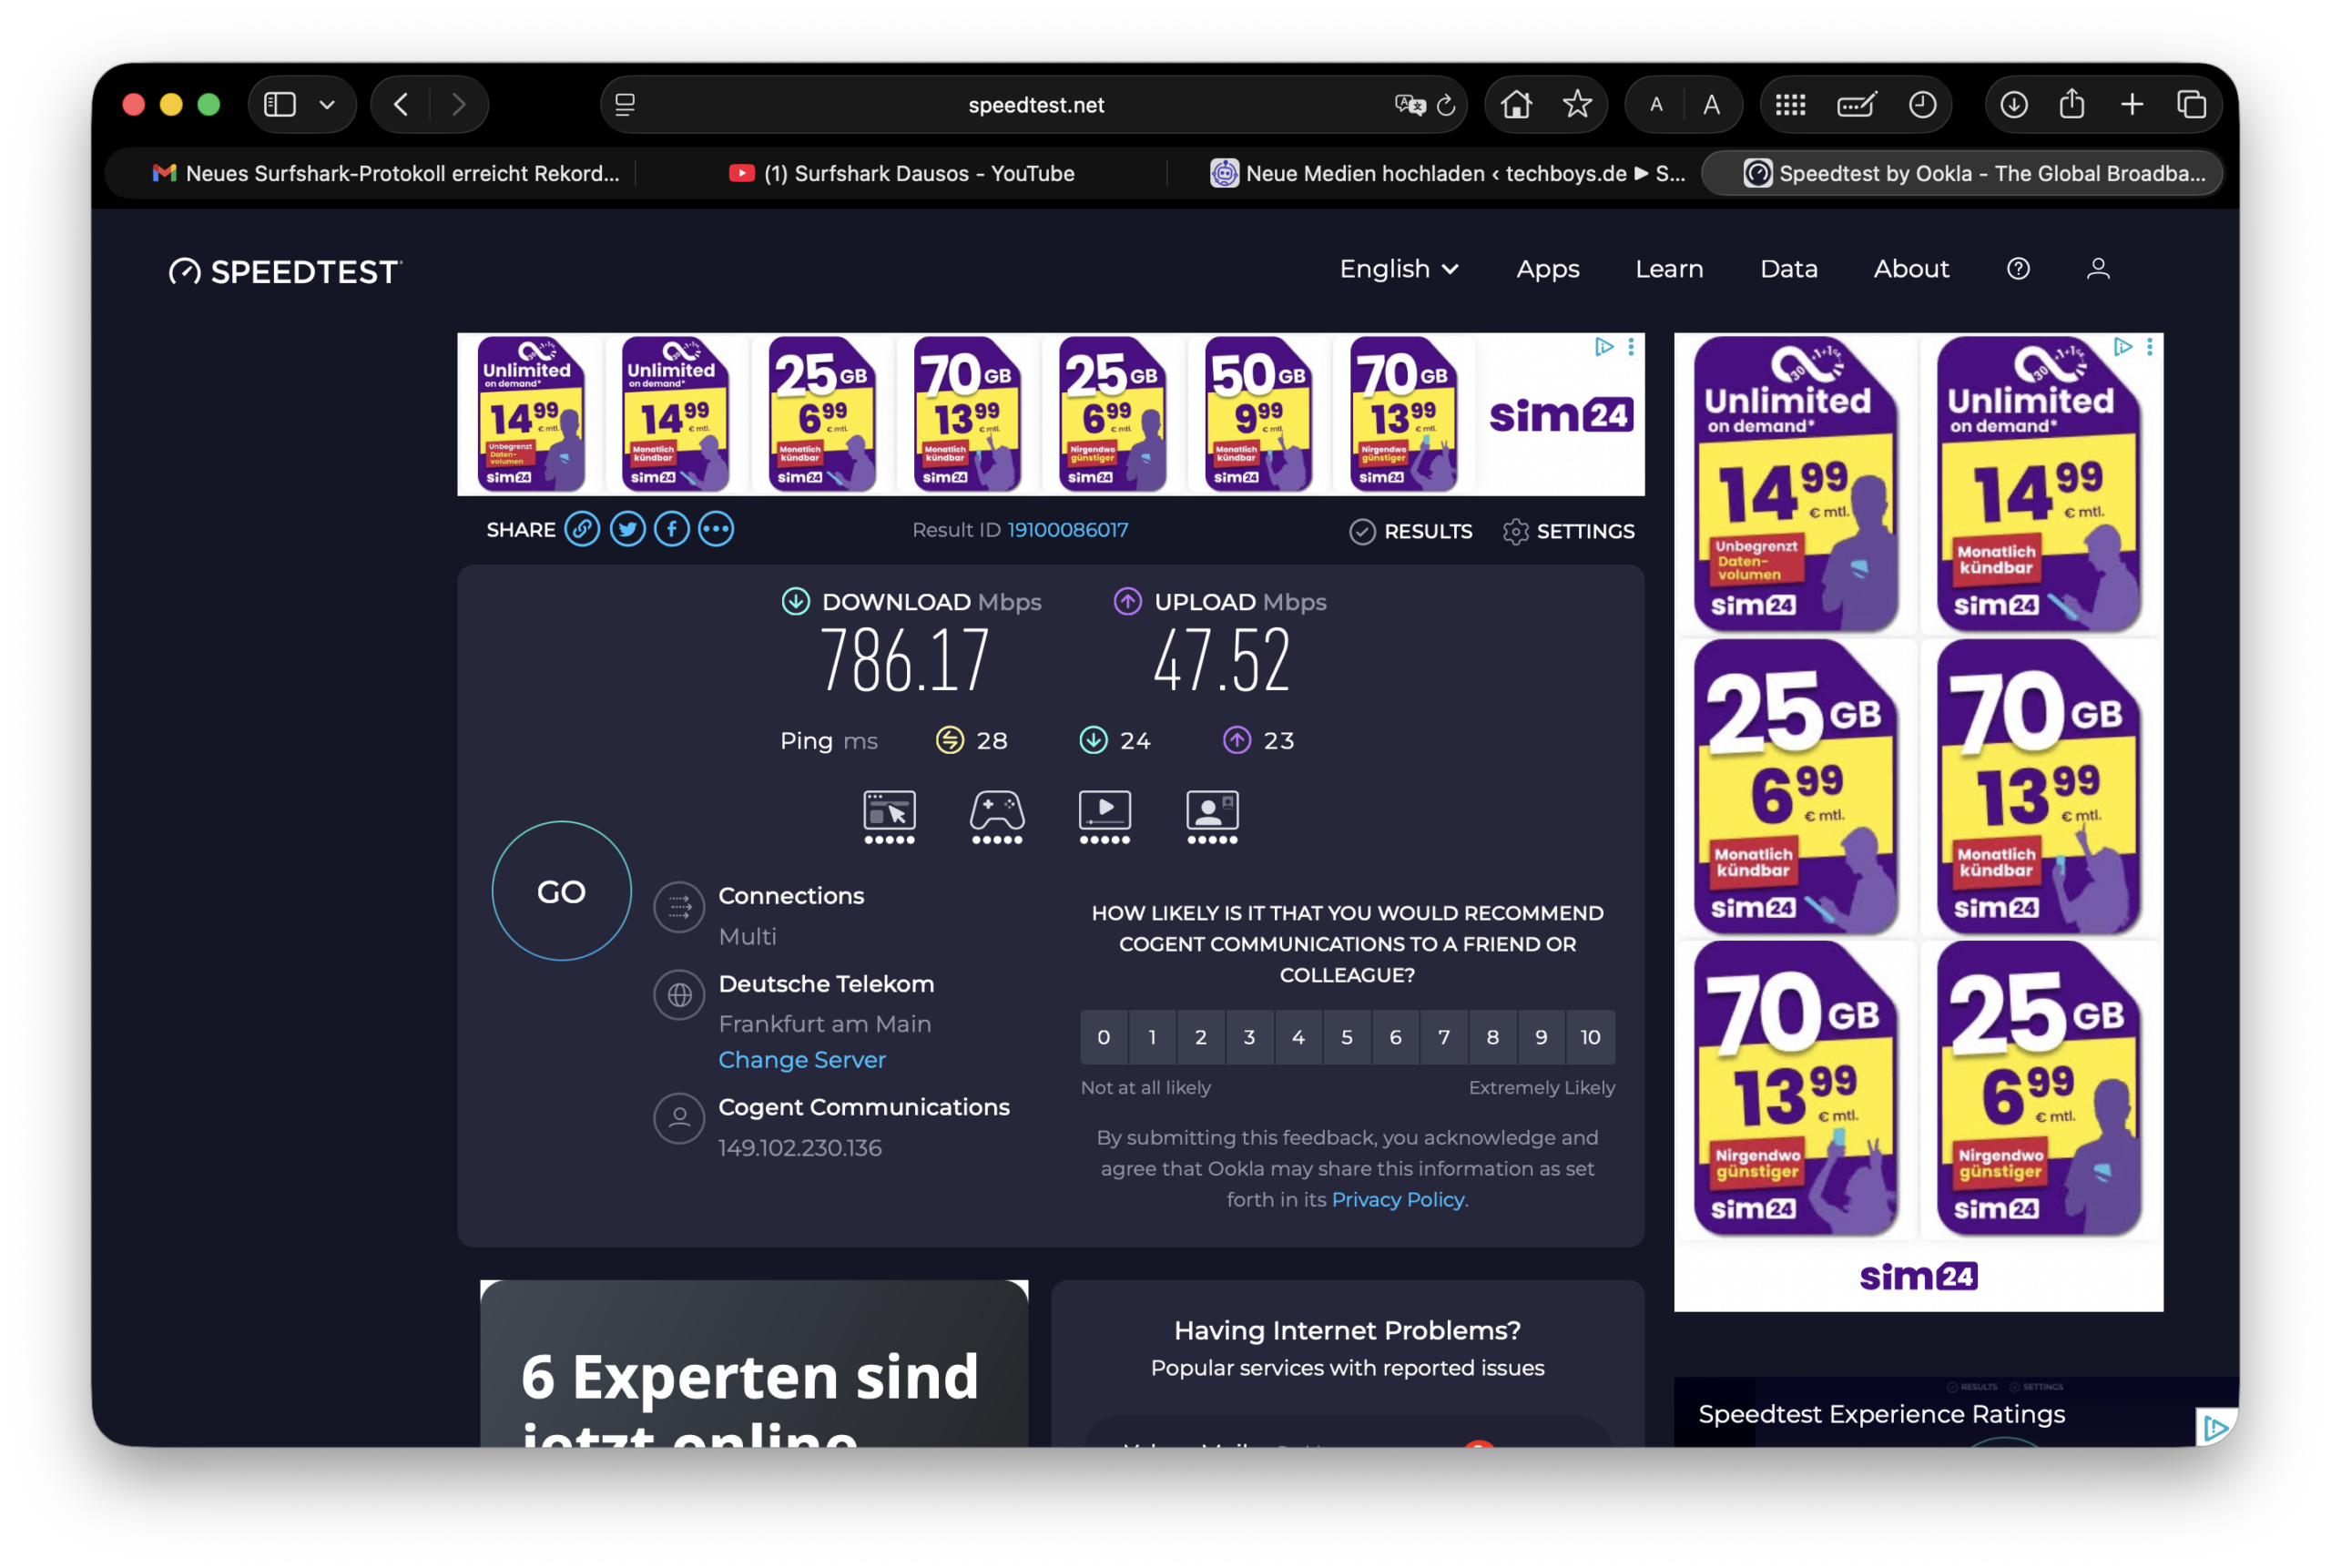Click the 6 Experten sind ad thumbnail
This screenshot has height=1568, width=2331.
pyautogui.click(x=754, y=1363)
